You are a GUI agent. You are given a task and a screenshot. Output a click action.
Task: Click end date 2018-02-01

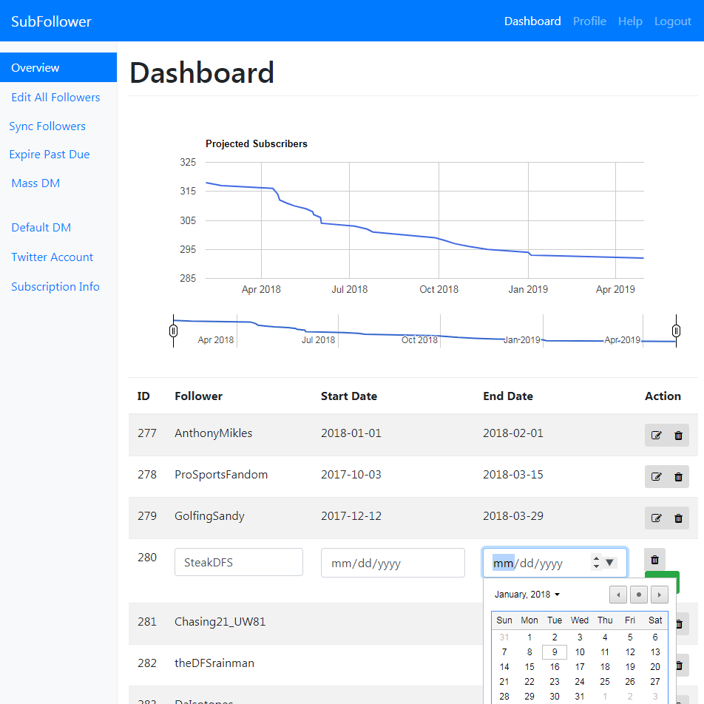512,433
